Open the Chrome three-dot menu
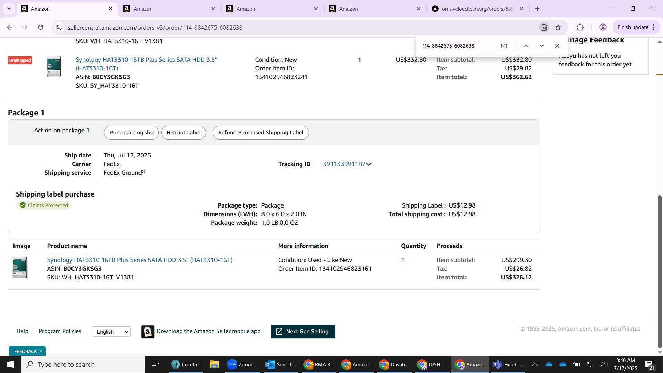The width and height of the screenshot is (663, 373). [x=654, y=27]
